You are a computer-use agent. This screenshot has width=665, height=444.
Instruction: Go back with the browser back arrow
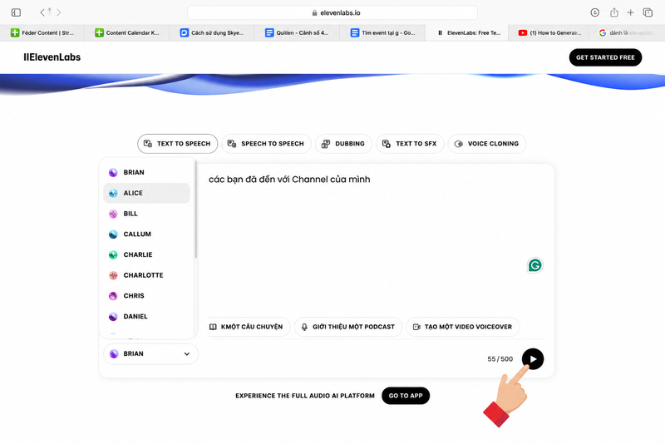[x=42, y=12]
